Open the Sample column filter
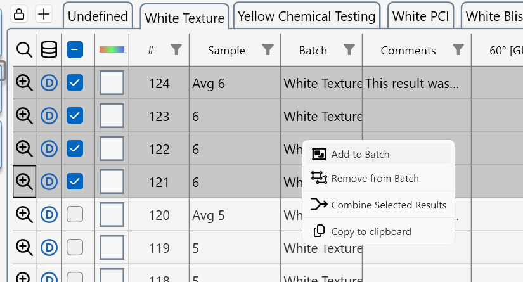This screenshot has height=282, width=523. point(268,49)
